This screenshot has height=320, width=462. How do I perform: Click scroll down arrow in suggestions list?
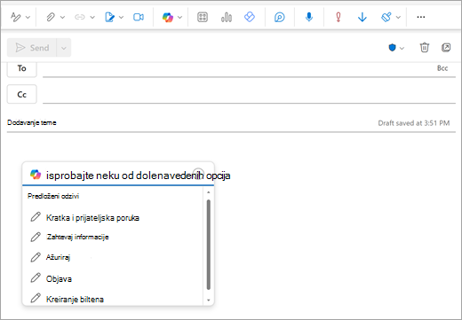tap(209, 300)
